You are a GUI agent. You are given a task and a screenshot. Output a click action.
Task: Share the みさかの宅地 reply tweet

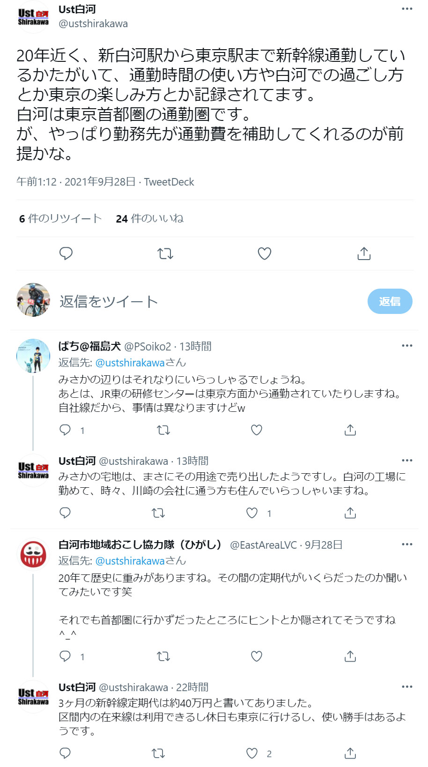coord(350,513)
